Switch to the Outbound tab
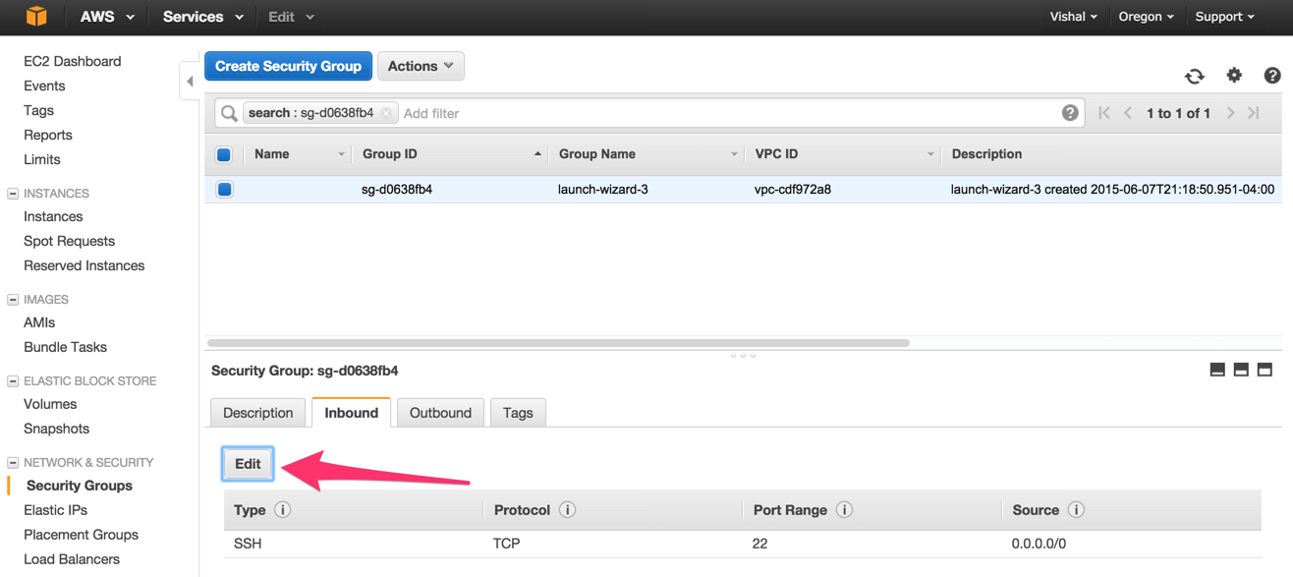1293x577 pixels. 440,413
